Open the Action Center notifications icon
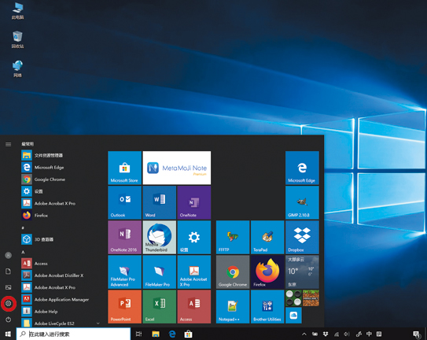Screen dimensions: 427x340 (417, 334)
